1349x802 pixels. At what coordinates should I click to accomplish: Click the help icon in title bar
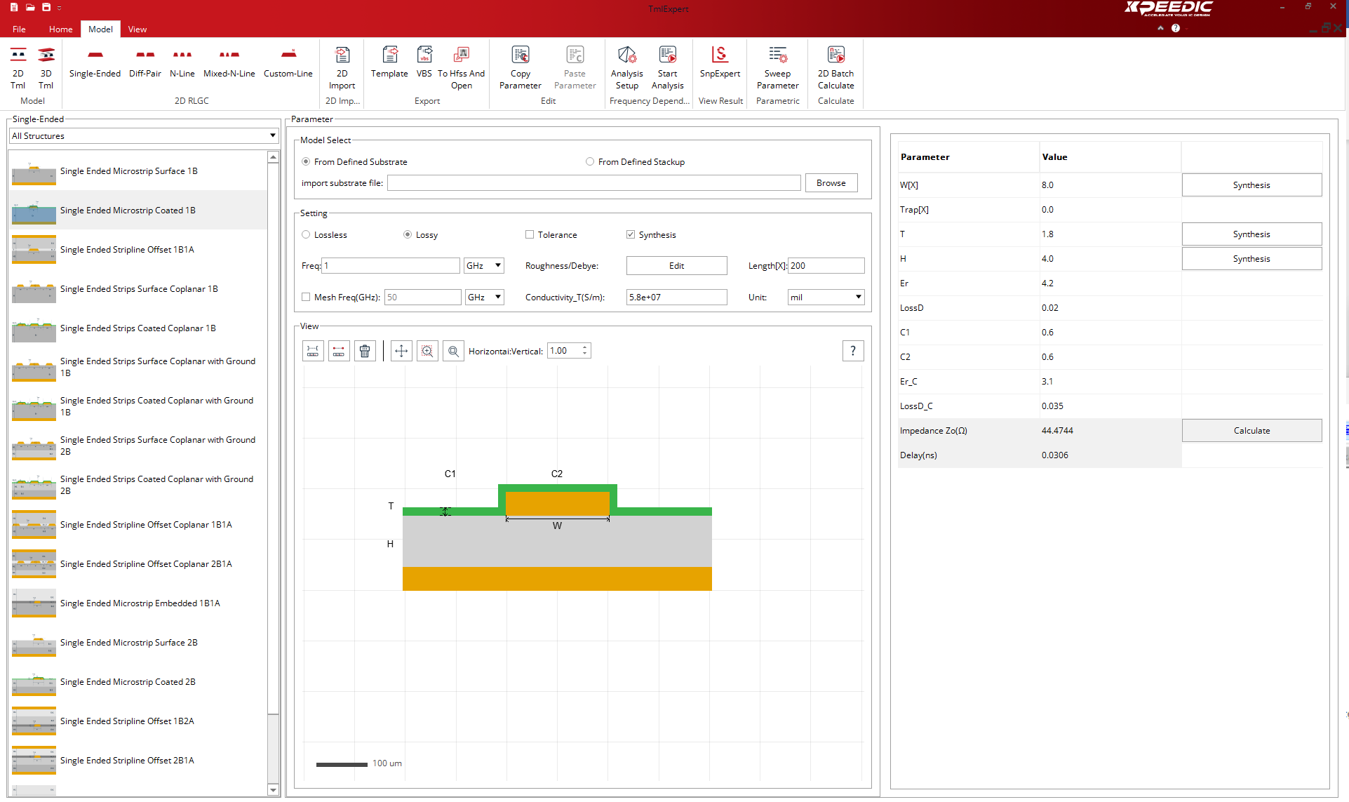[x=1176, y=28]
